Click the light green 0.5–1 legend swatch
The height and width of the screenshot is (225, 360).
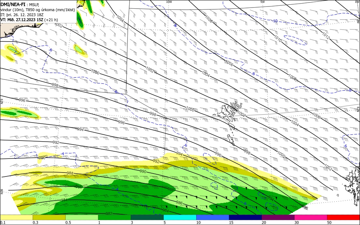[82, 217]
